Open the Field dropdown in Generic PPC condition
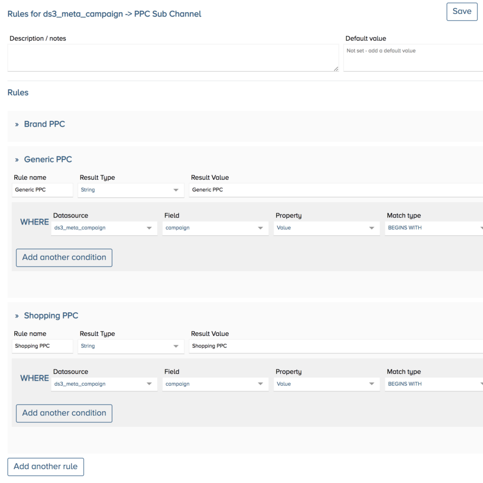 (x=215, y=228)
